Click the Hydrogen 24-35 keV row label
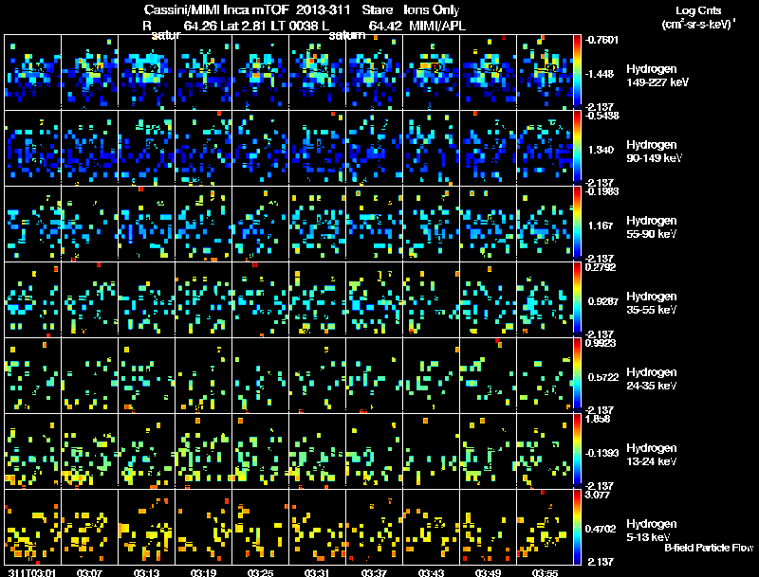This screenshot has height=577, width=759. tap(652, 379)
